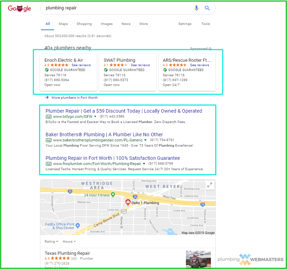Select the All results tab
Viewport: 287px width, 269px height.
pos(48,24)
